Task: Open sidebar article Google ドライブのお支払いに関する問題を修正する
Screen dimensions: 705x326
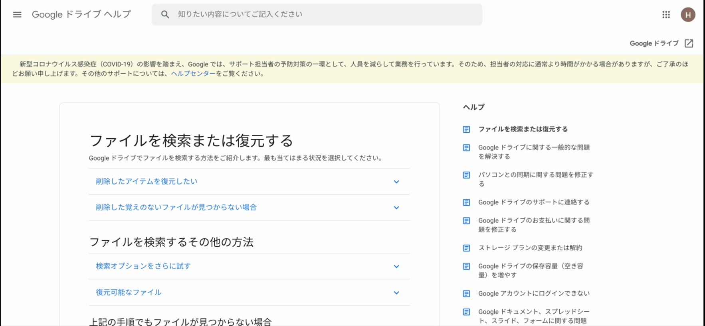Action: click(x=534, y=225)
